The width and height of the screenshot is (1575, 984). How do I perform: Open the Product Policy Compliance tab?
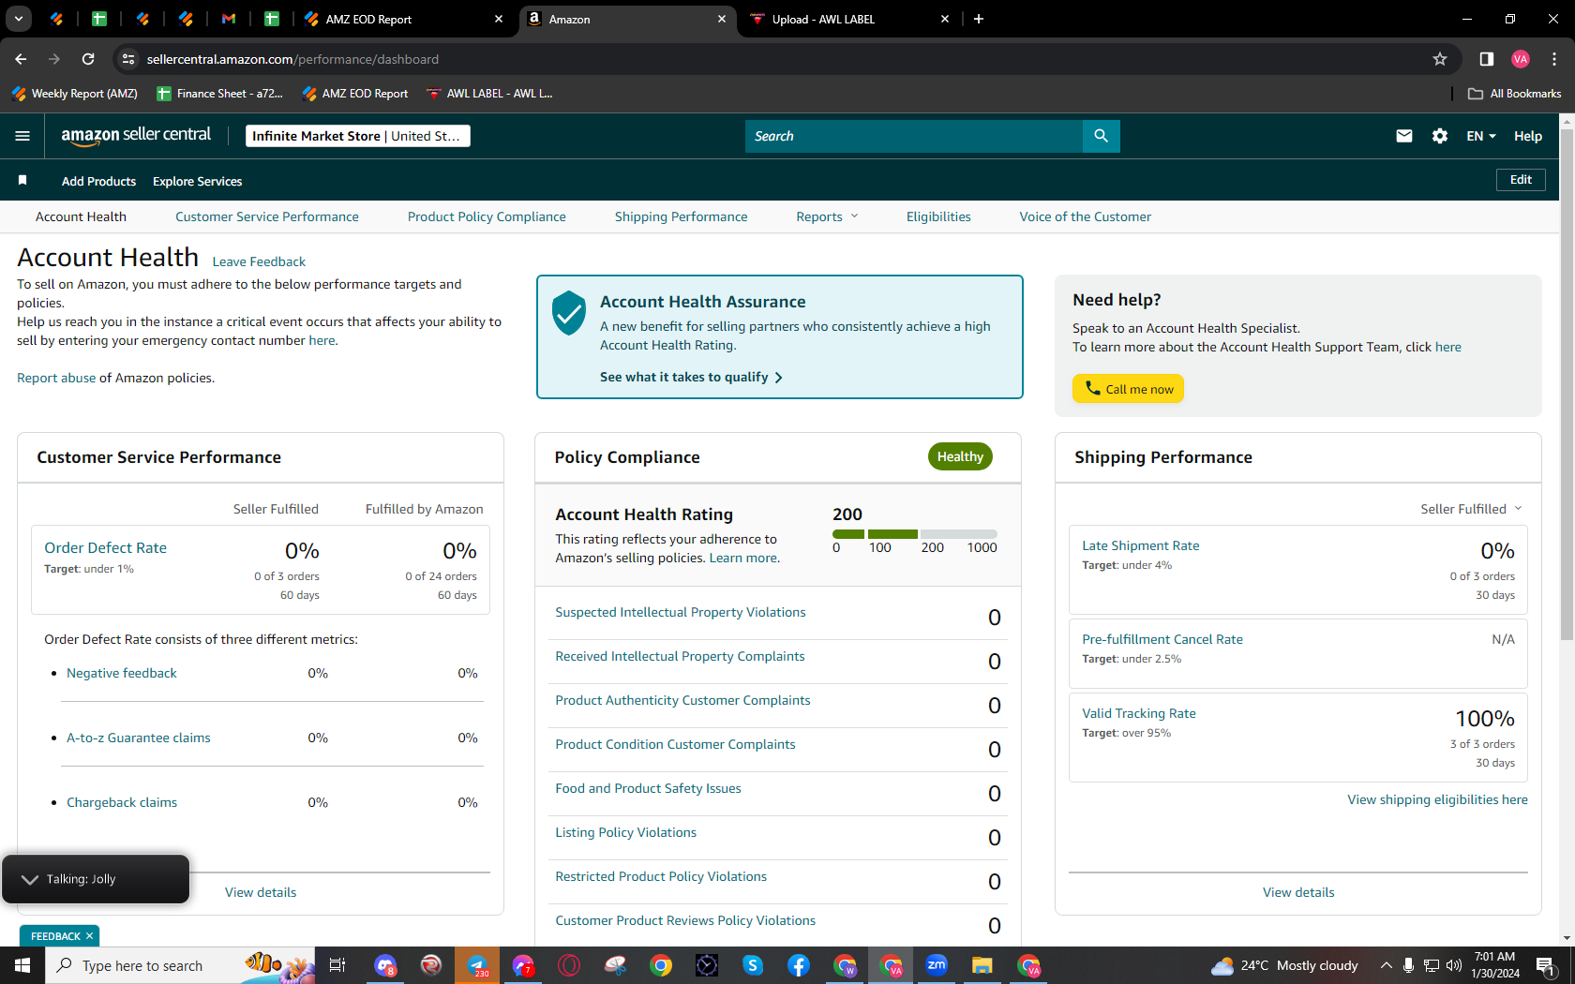[x=487, y=216]
